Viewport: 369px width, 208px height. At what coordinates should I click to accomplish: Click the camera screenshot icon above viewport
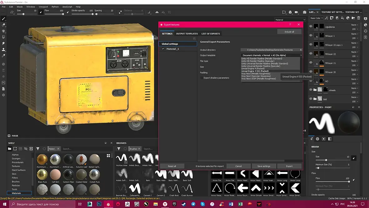click(x=304, y=12)
